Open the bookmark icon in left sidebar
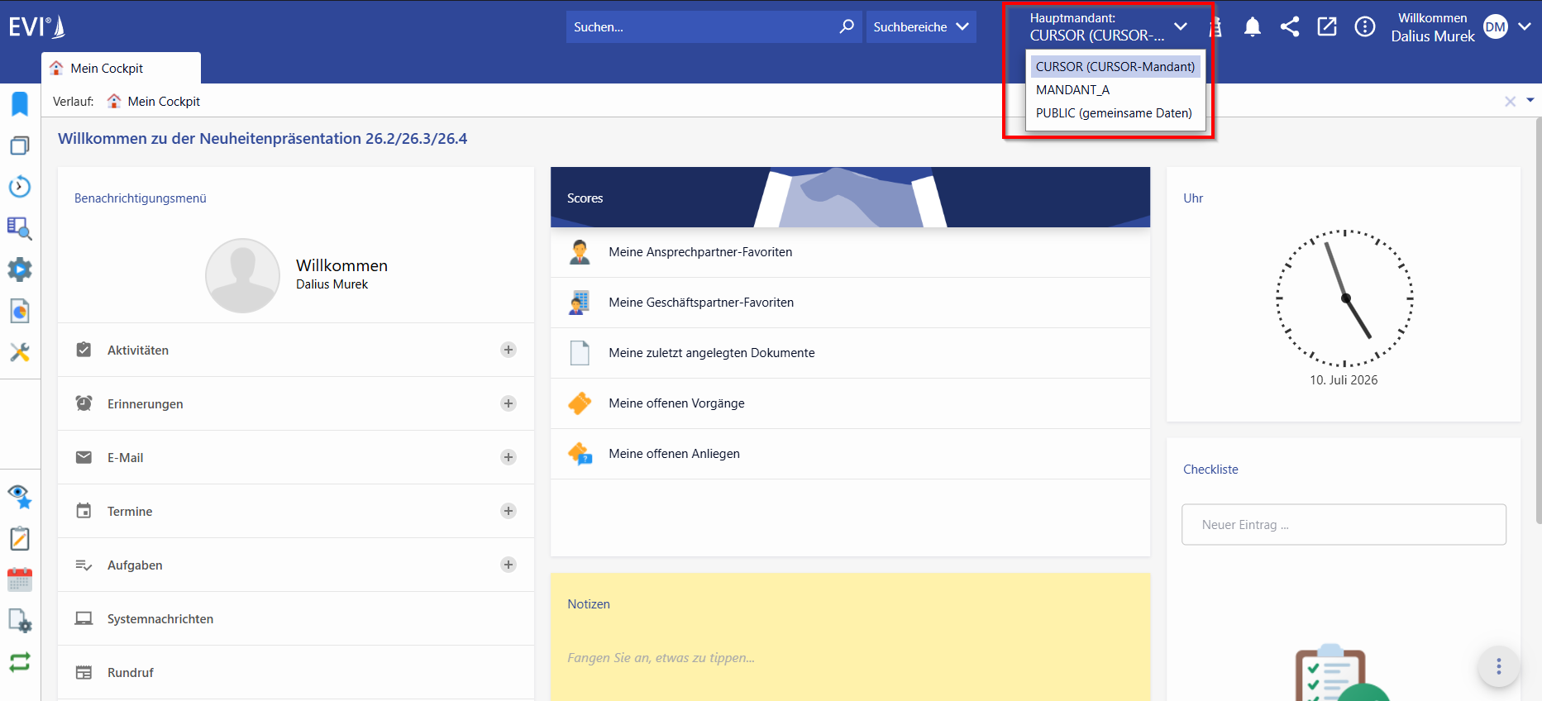 pos(20,104)
